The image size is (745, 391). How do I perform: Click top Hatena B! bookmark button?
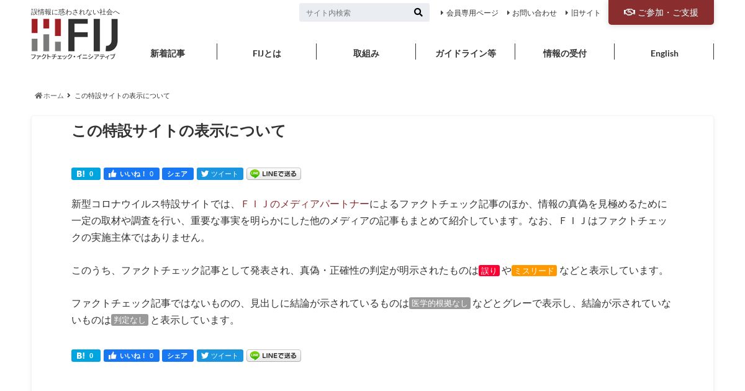click(86, 174)
